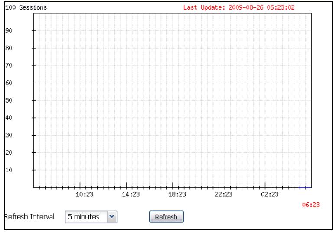The image size is (333, 232).
Task: Click the '100 Sessions' chart title
Action: click(26, 7)
